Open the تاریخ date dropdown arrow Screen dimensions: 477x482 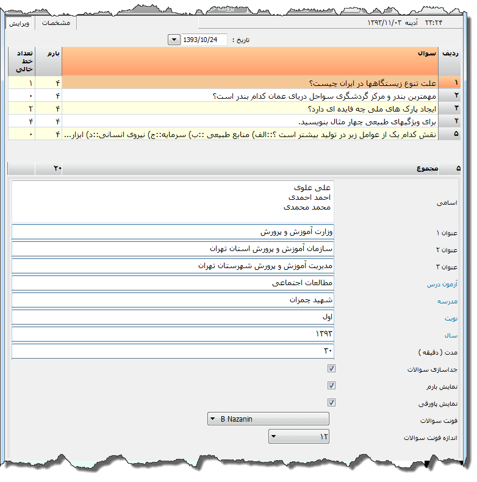pos(174,40)
